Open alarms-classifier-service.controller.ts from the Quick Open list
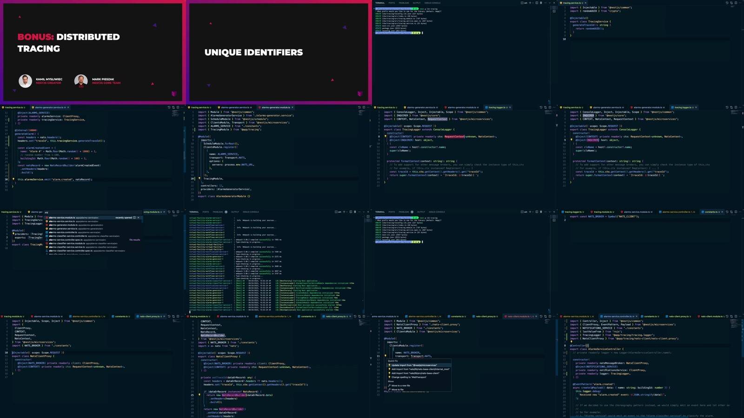744x418 pixels. coord(92,236)
